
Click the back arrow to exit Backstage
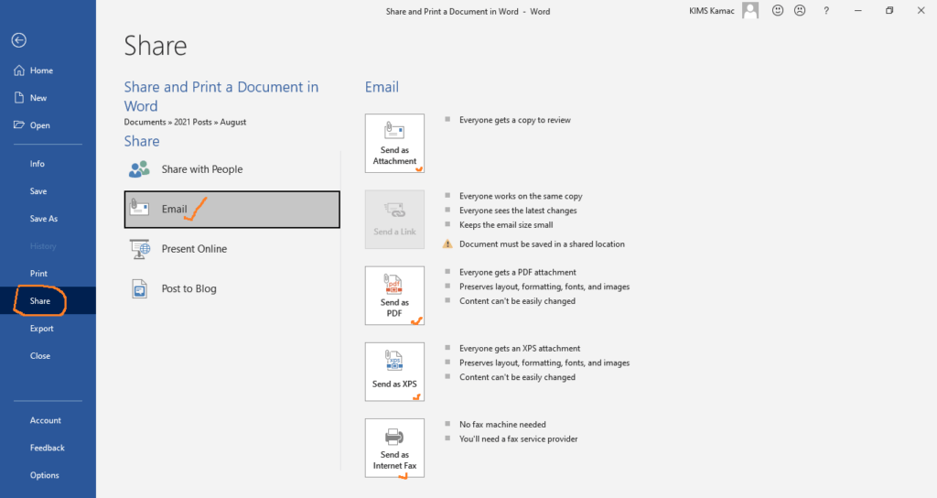19,40
